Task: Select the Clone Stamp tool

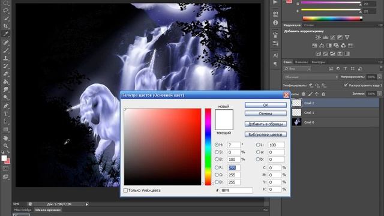Action: 5,58
